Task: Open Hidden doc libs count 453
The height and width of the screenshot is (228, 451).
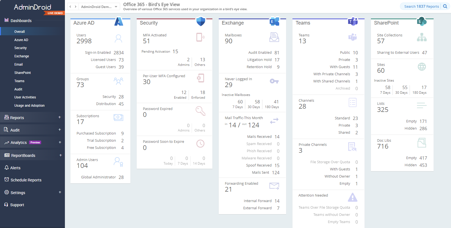Action: point(423,165)
